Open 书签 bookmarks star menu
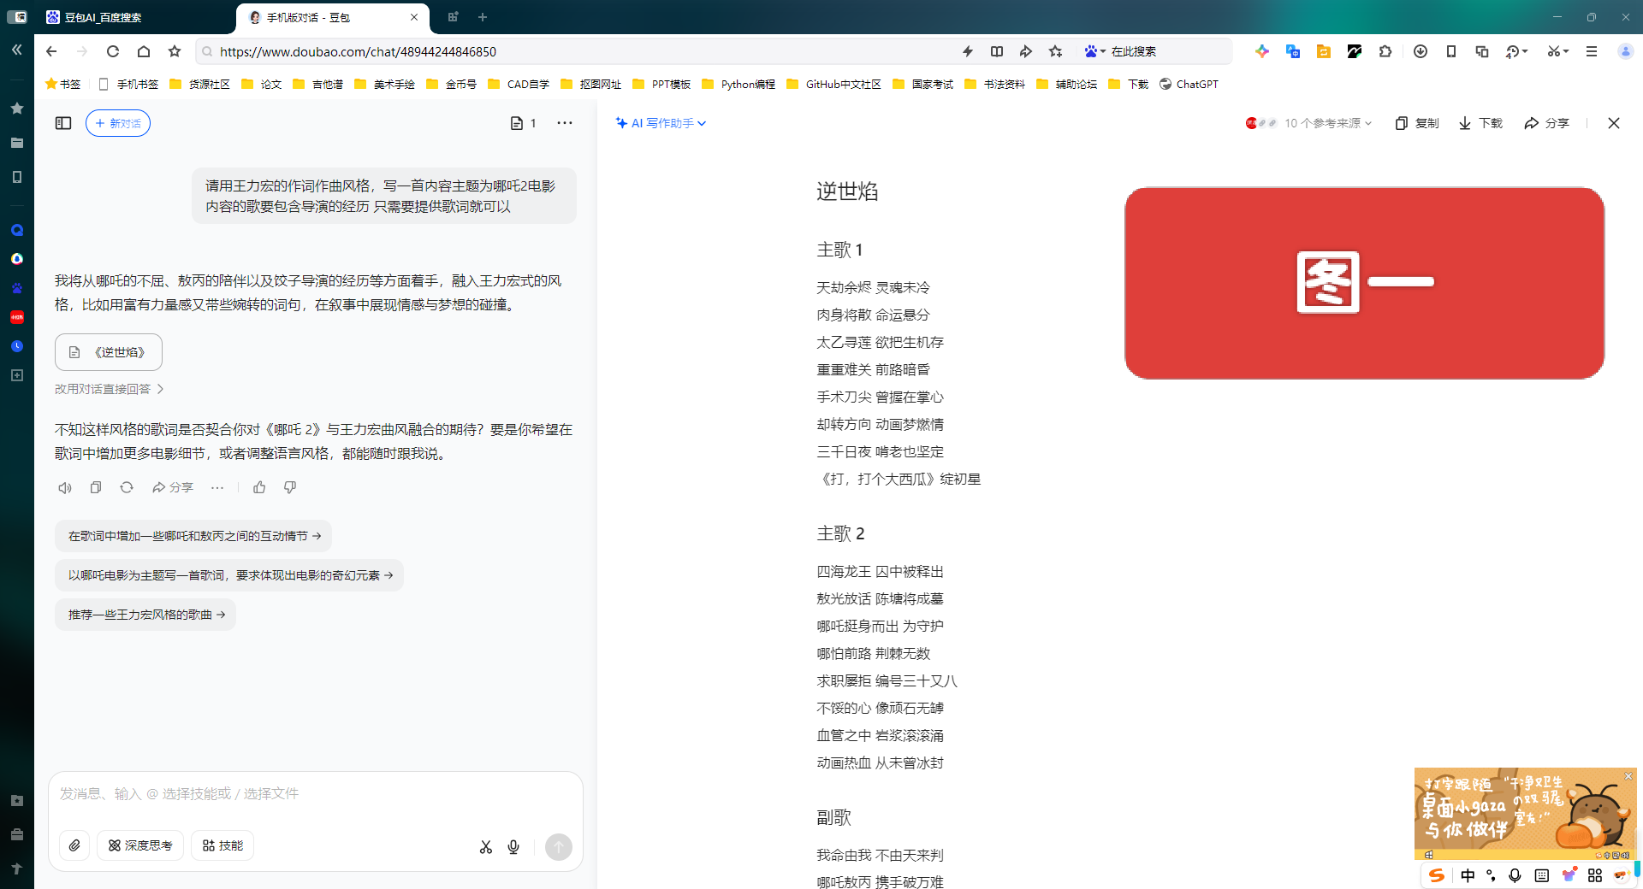1643x889 pixels. click(x=62, y=84)
